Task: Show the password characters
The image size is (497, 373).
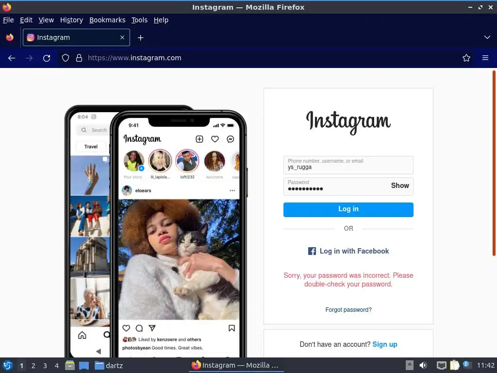Action: tap(400, 186)
